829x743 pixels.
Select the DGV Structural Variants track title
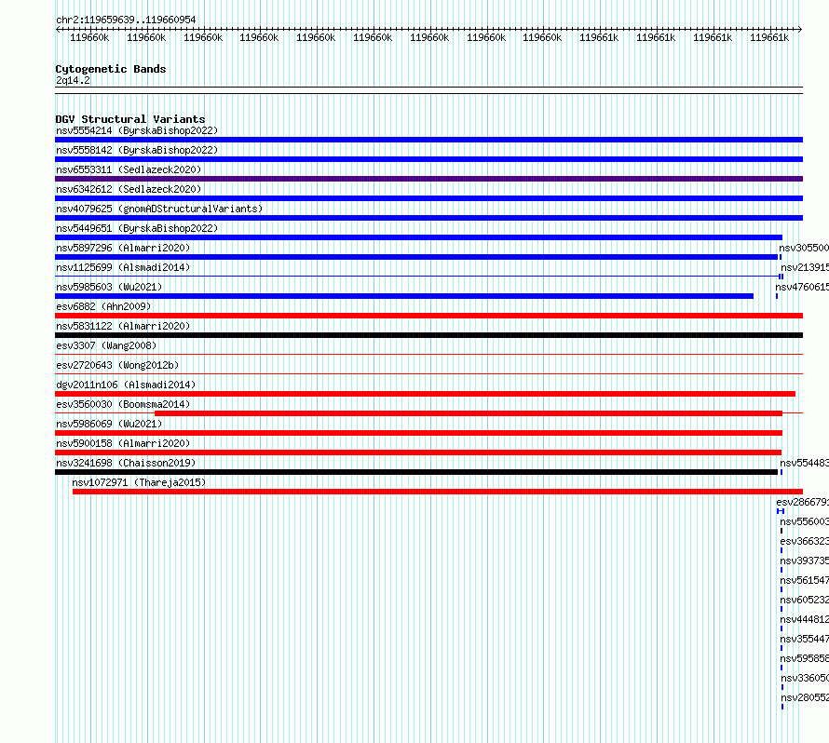pos(130,119)
